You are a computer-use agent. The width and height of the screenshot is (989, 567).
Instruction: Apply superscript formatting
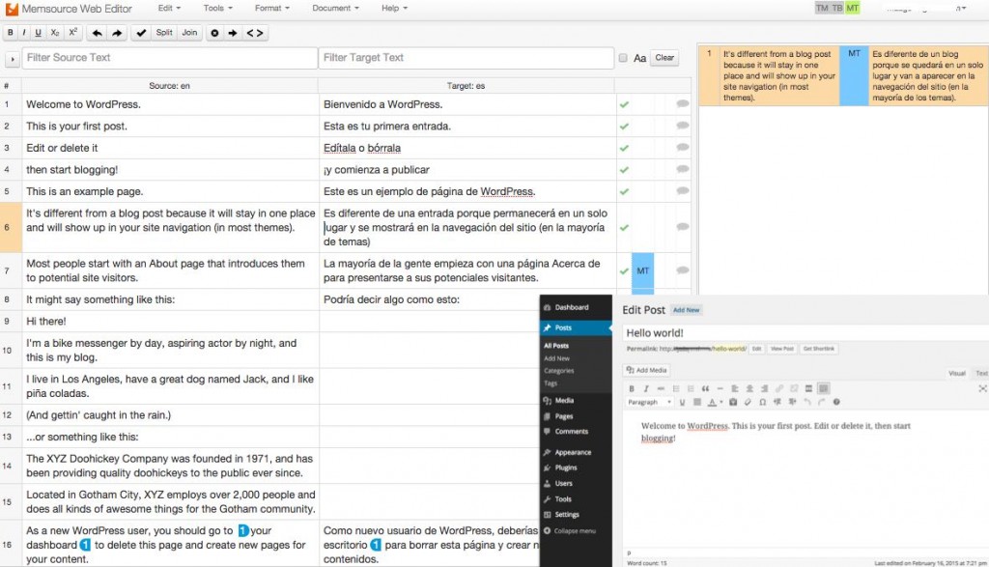(x=72, y=33)
